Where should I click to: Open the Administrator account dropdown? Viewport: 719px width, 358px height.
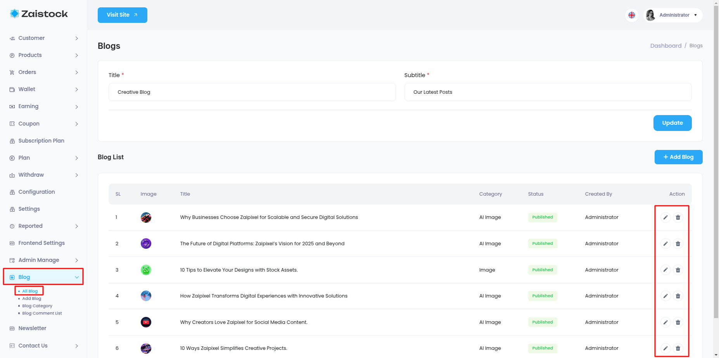click(674, 15)
